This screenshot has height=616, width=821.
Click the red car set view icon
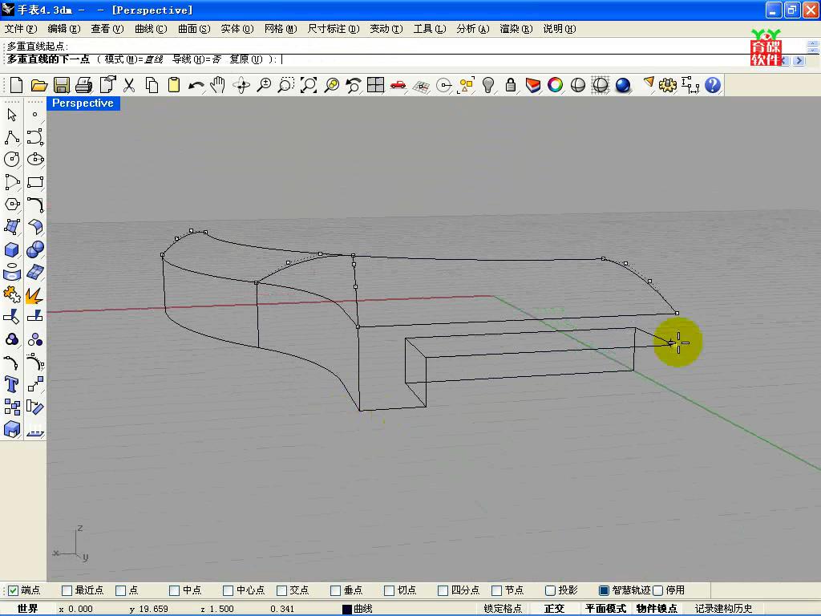pyautogui.click(x=398, y=85)
